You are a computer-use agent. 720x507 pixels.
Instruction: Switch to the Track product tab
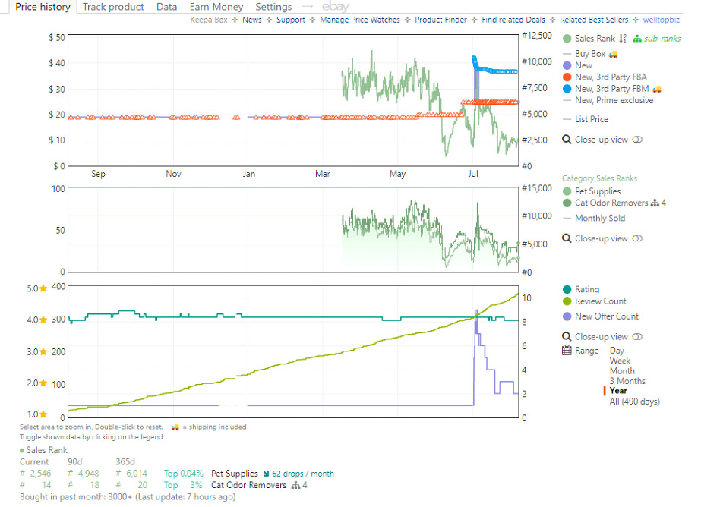coord(113,7)
